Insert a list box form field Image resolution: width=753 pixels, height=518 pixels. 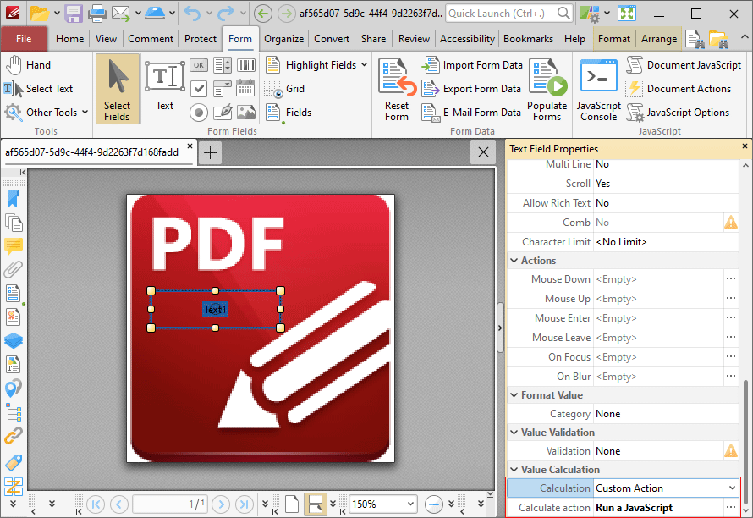click(x=222, y=65)
